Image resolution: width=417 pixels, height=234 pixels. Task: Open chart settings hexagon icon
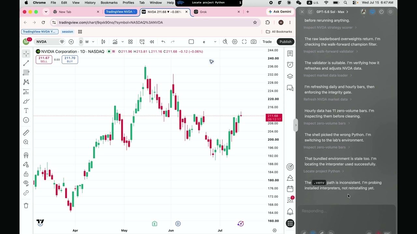tap(235, 42)
